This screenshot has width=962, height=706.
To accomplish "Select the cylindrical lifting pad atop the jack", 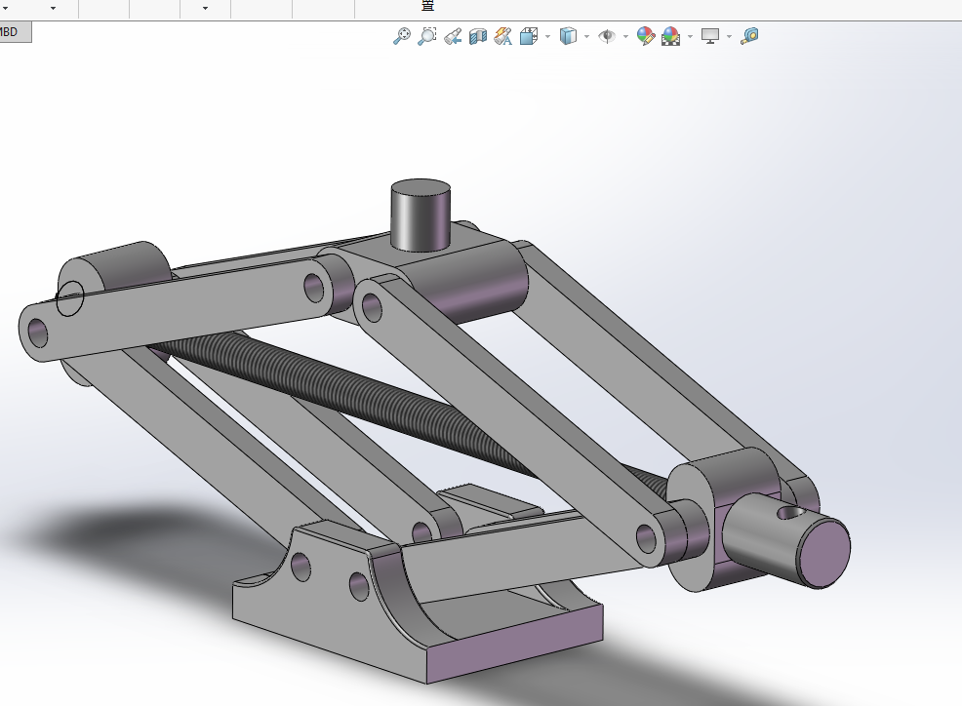I will [421, 216].
